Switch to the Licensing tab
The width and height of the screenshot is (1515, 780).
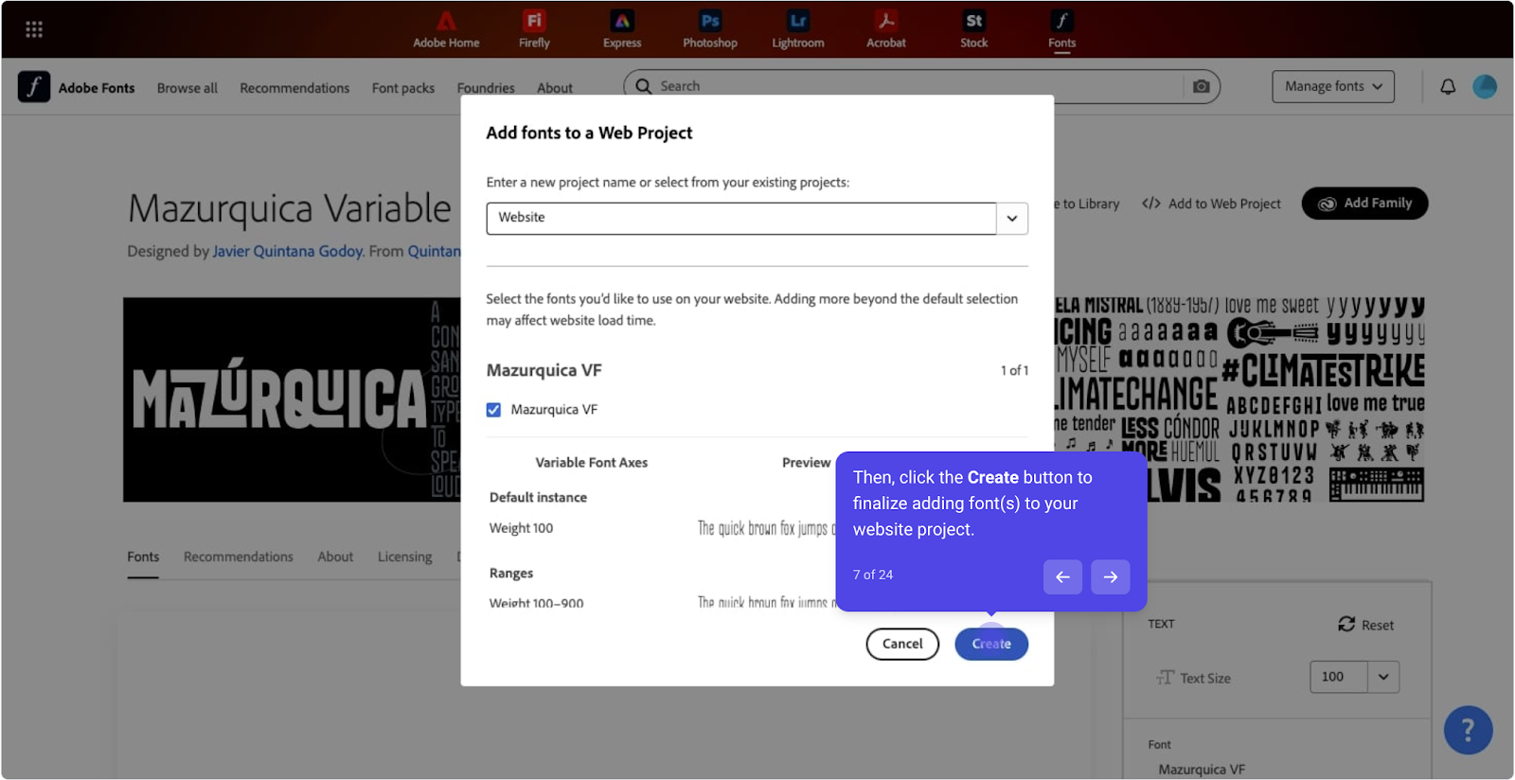point(404,557)
